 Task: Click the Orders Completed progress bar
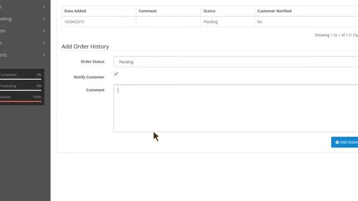click(x=21, y=79)
